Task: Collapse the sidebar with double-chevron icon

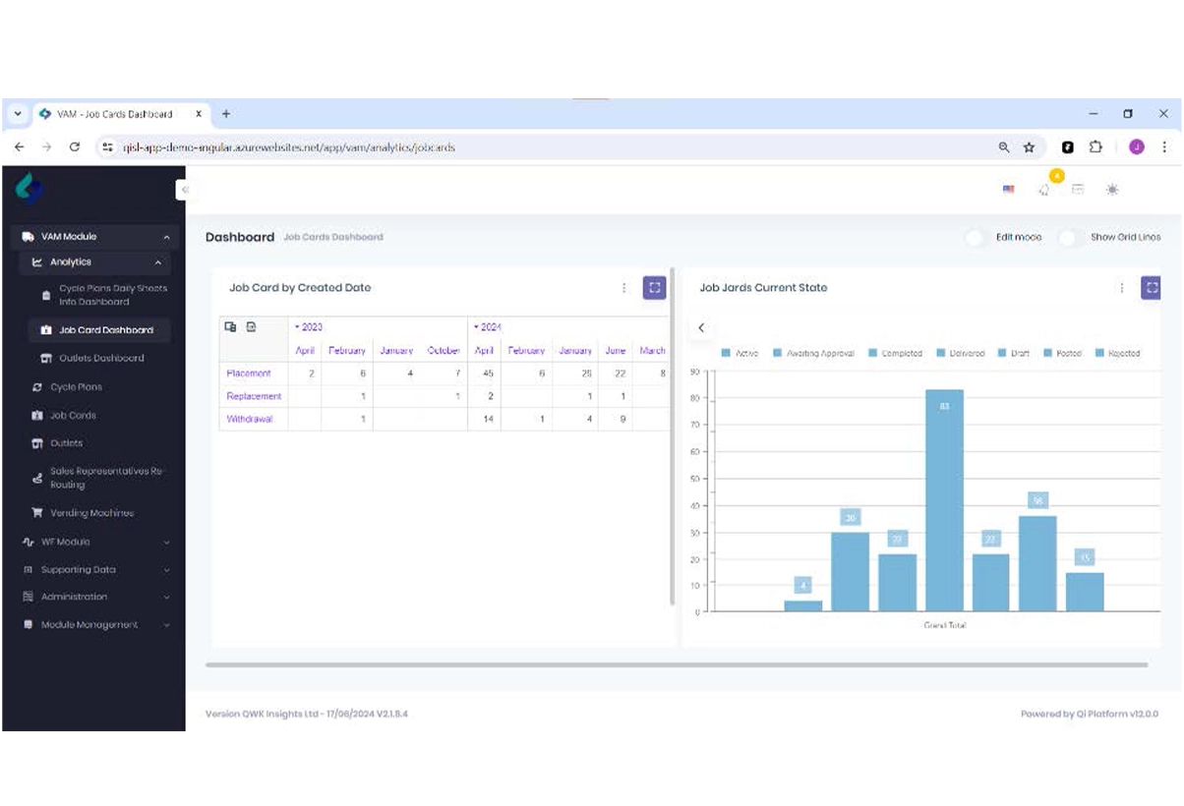Action: point(184,190)
